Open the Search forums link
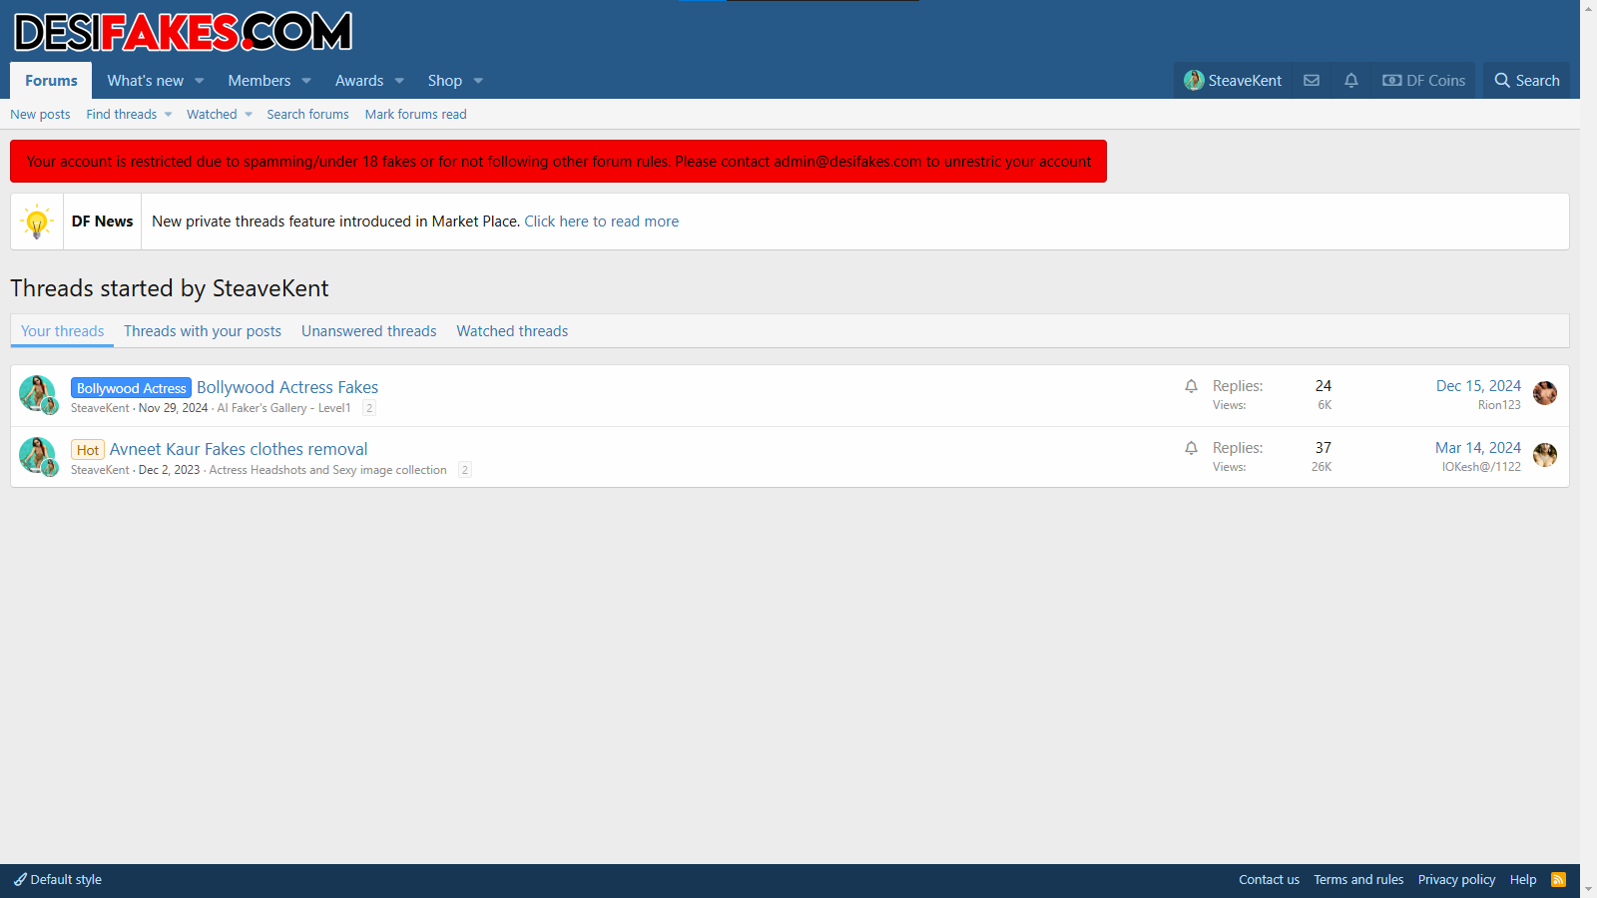Viewport: 1597px width, 898px height. coord(307,115)
